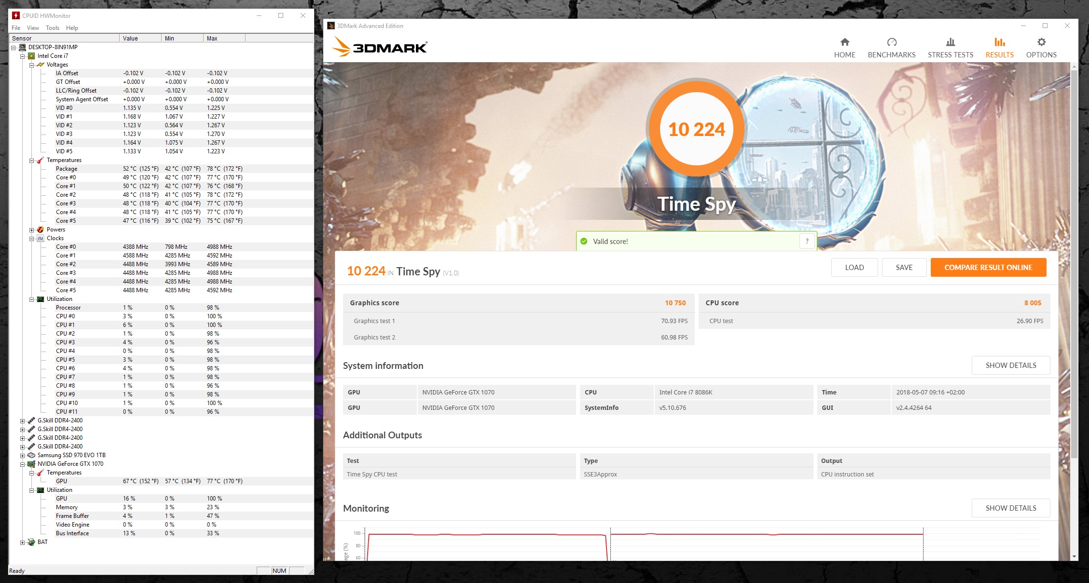Expand the Powers group
This screenshot has height=583, width=1089.
(31, 230)
